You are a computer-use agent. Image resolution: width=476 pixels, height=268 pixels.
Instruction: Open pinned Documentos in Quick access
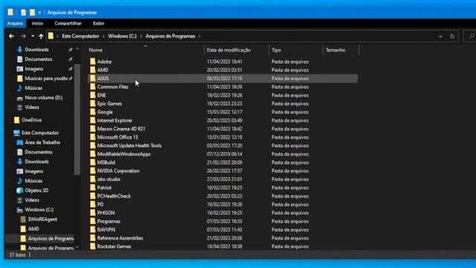point(38,60)
